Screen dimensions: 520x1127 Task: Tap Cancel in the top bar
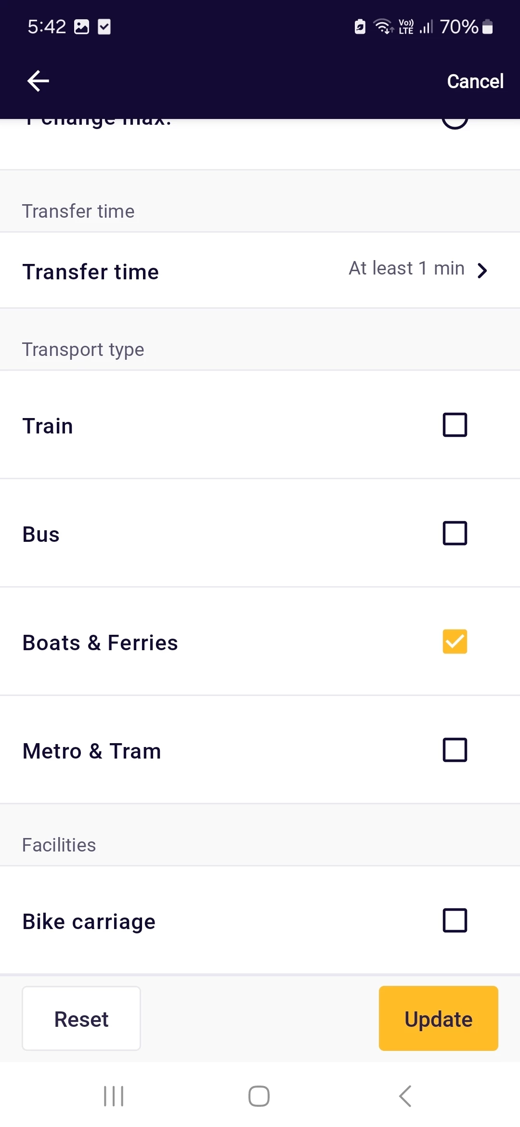pos(475,81)
